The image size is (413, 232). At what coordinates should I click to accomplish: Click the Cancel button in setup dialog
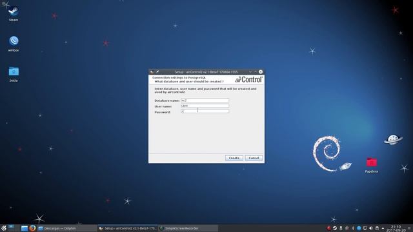254,158
